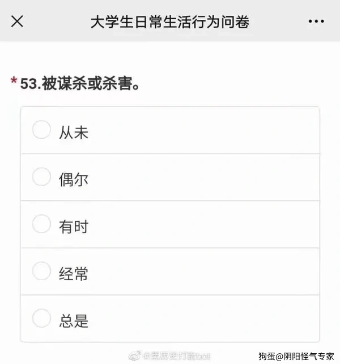Click the question number 53

pyautogui.click(x=30, y=83)
